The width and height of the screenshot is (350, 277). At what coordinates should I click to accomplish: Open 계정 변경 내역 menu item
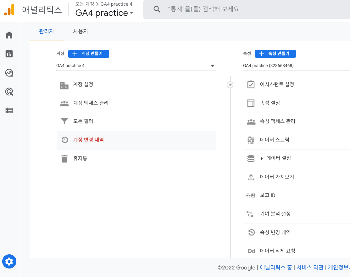click(x=136, y=140)
